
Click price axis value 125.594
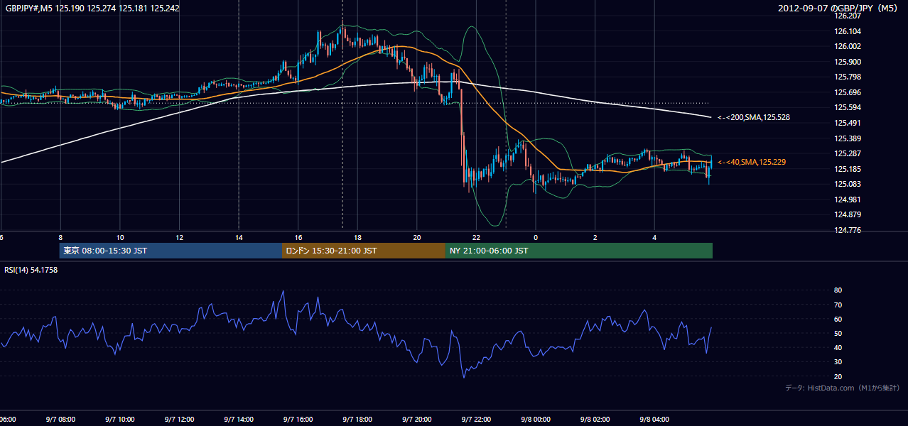pyautogui.click(x=848, y=107)
